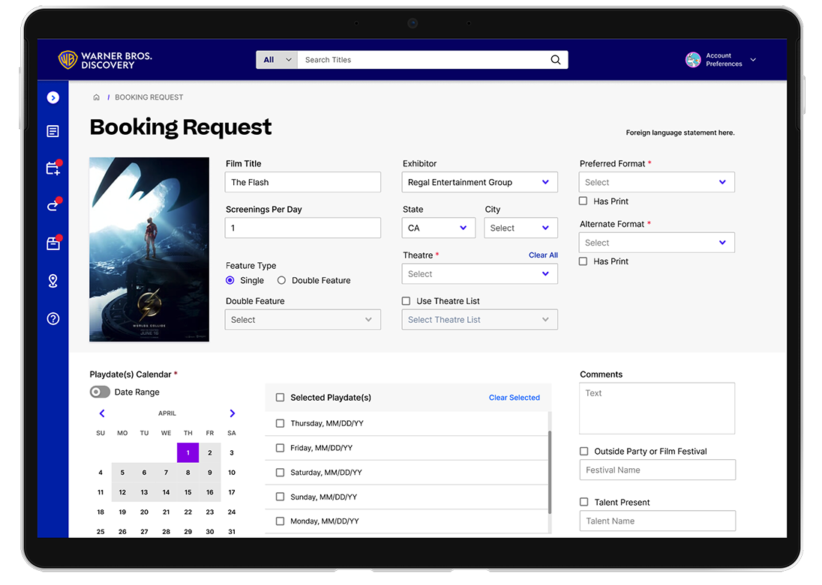
Task: Click the Festival Name input field
Action: point(658,470)
